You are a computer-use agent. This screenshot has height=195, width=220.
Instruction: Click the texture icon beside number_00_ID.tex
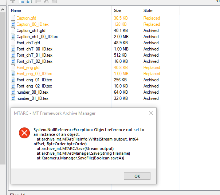coord(13,92)
